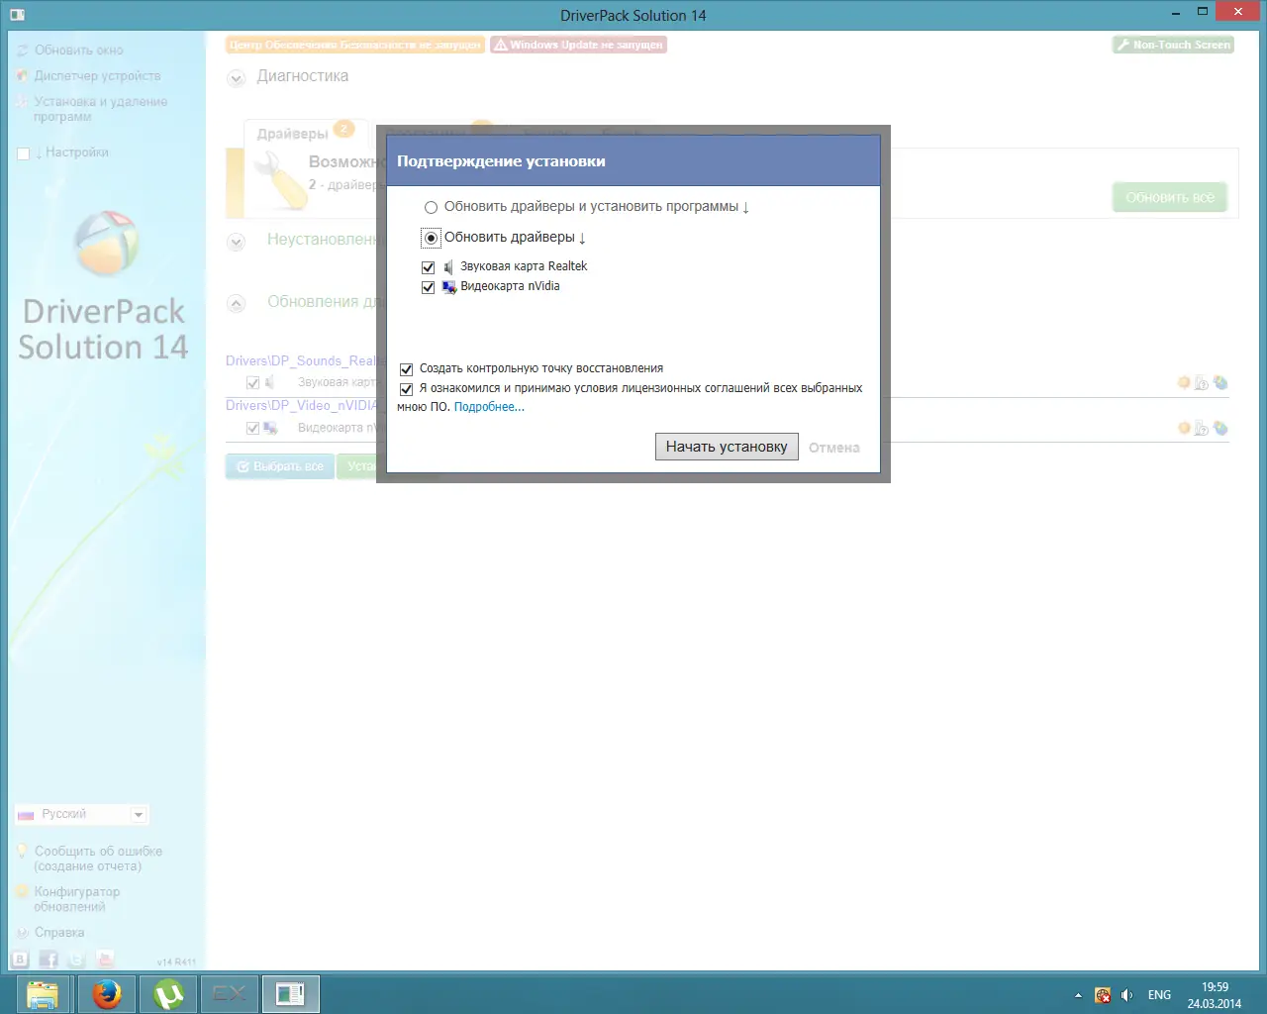The image size is (1267, 1014).
Task: Open Установка и удаление программ link
Action: (100, 109)
